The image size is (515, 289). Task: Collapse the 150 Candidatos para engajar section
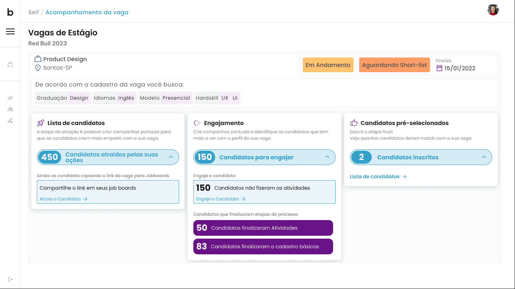click(327, 157)
